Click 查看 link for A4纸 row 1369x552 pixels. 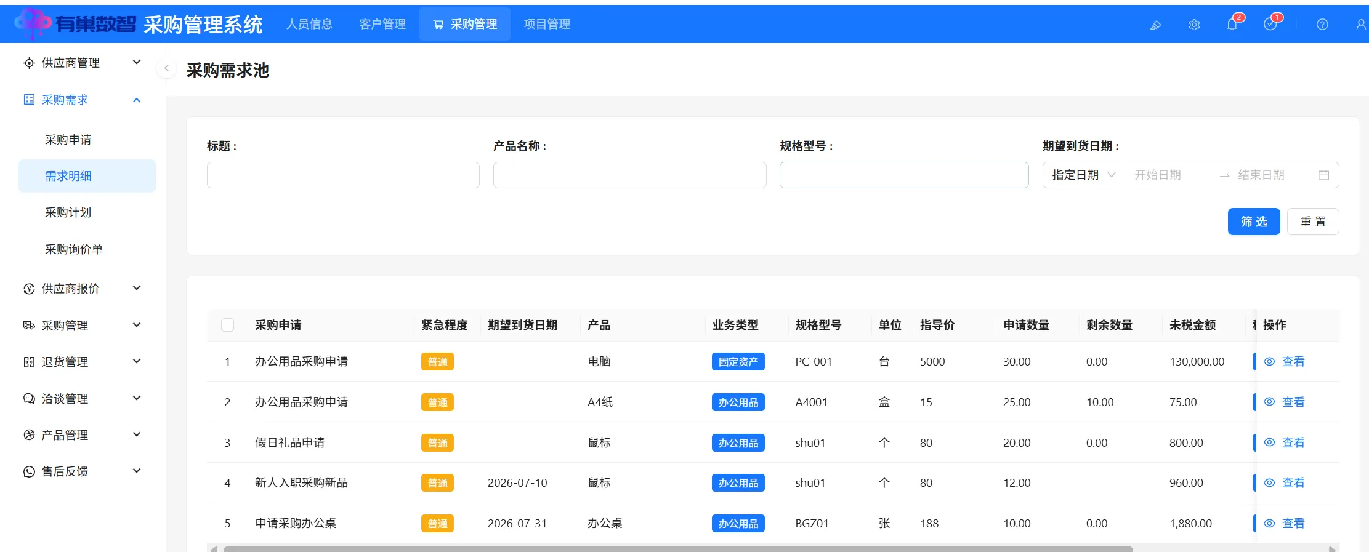(1293, 402)
